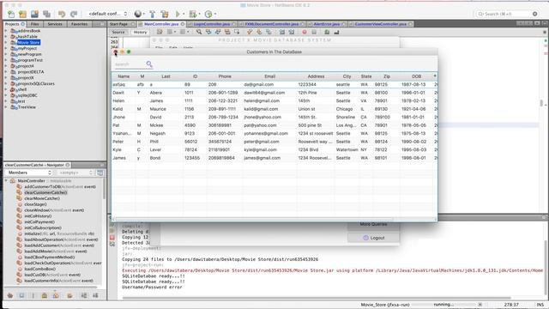Screen dimensions: 549x309
Task: Collapse the MainController node in Navigator
Action: tap(6, 181)
